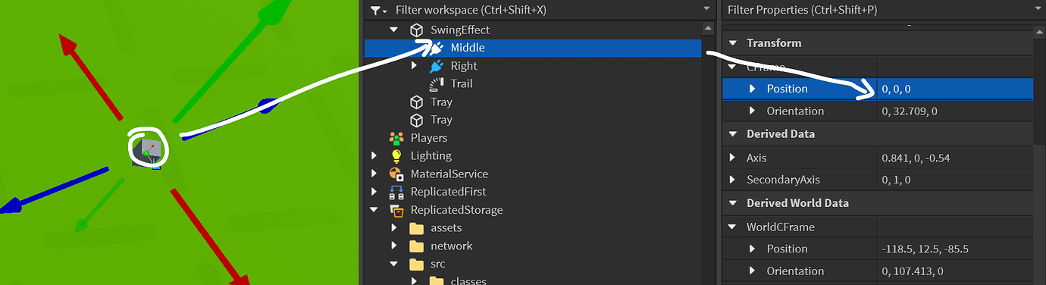1046x285 pixels.
Task: Expand the assets folder
Action: [394, 227]
